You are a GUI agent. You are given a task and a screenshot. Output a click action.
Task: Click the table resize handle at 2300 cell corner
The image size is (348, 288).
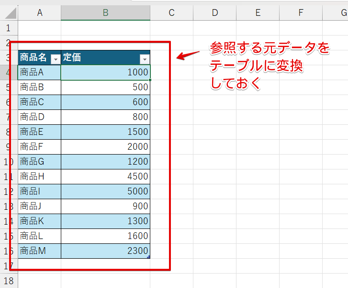pos(148,257)
